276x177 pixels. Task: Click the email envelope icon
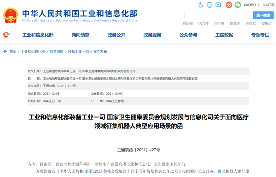tap(218, 5)
